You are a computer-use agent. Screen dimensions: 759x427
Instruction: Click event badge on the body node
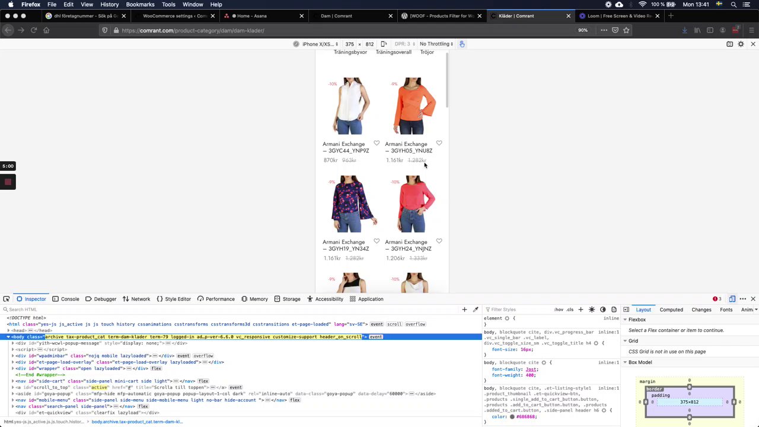tap(376, 337)
